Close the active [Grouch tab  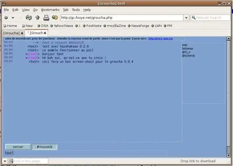(45, 33)
